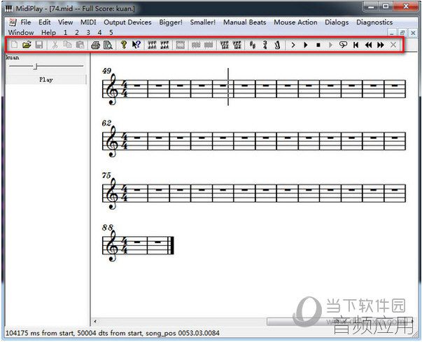The width and height of the screenshot is (422, 342).
Task: Select menu item 5
Action: coord(111,33)
